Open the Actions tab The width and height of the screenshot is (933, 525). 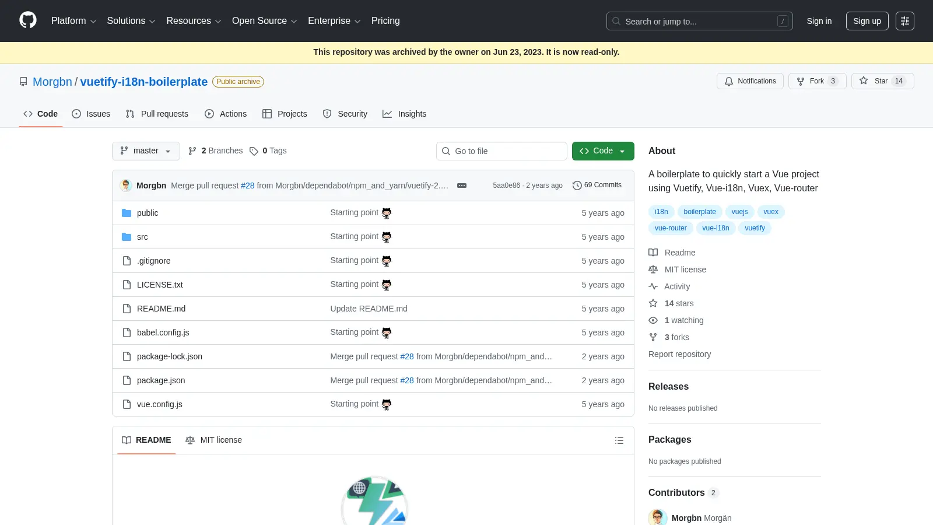click(226, 114)
